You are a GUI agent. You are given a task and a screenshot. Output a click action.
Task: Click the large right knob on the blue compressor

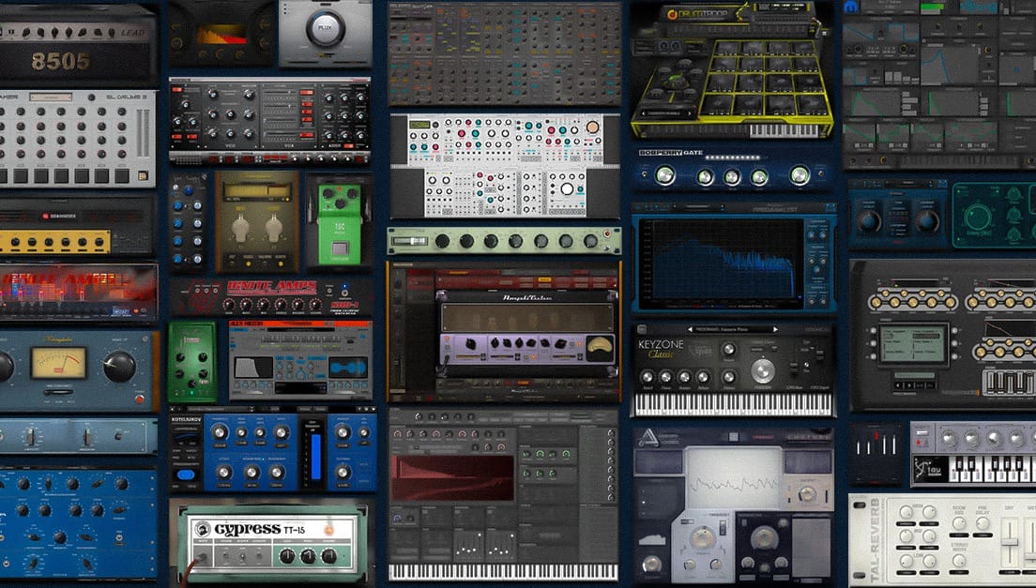point(119,367)
